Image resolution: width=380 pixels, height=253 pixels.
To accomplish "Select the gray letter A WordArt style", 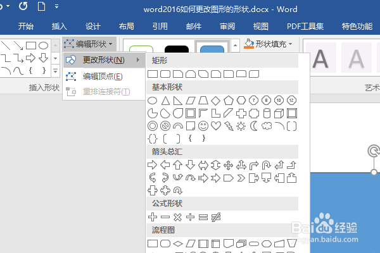I will (356, 58).
